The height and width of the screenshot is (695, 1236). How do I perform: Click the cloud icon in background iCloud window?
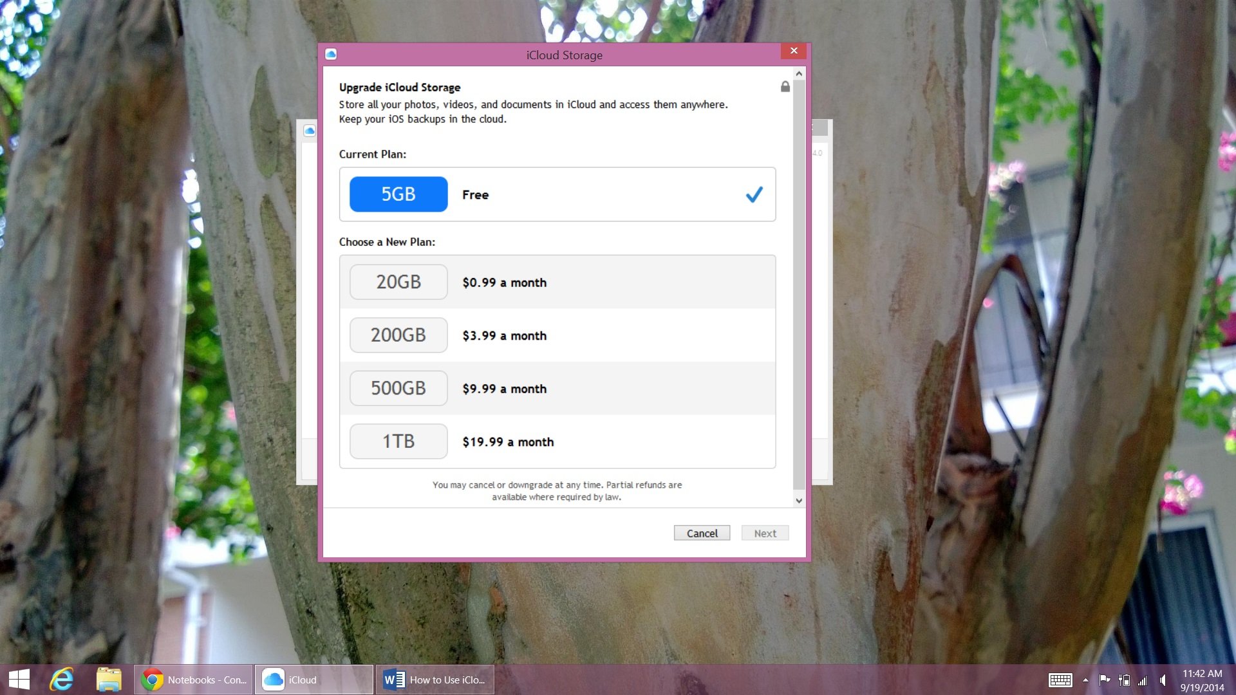[310, 131]
